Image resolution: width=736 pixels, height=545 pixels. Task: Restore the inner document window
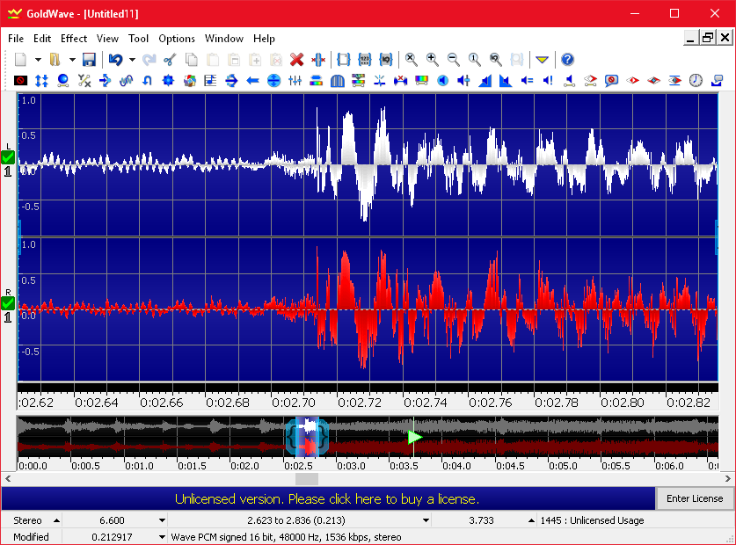pos(707,37)
